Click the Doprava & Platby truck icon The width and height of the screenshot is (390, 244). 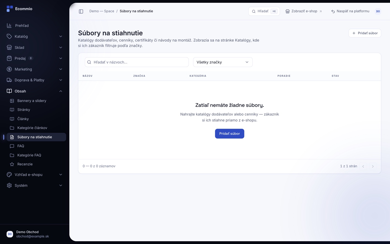pyautogui.click(x=9, y=80)
